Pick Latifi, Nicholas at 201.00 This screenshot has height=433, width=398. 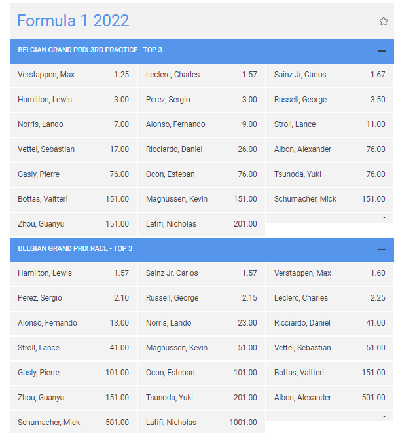202,224
